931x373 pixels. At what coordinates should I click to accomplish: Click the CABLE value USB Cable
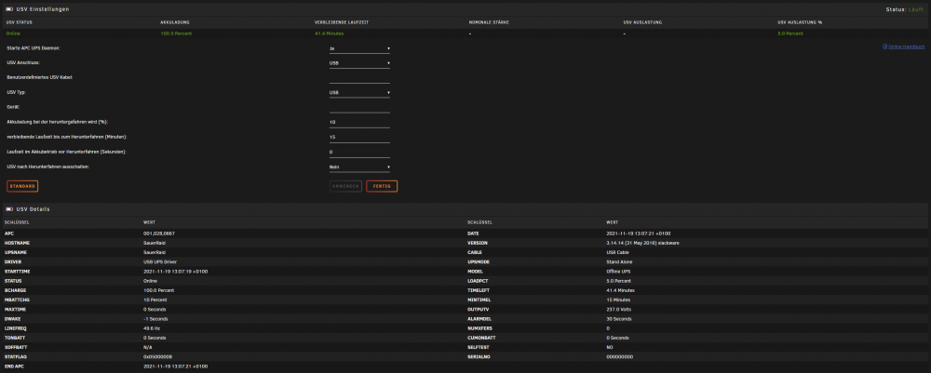pyautogui.click(x=619, y=253)
